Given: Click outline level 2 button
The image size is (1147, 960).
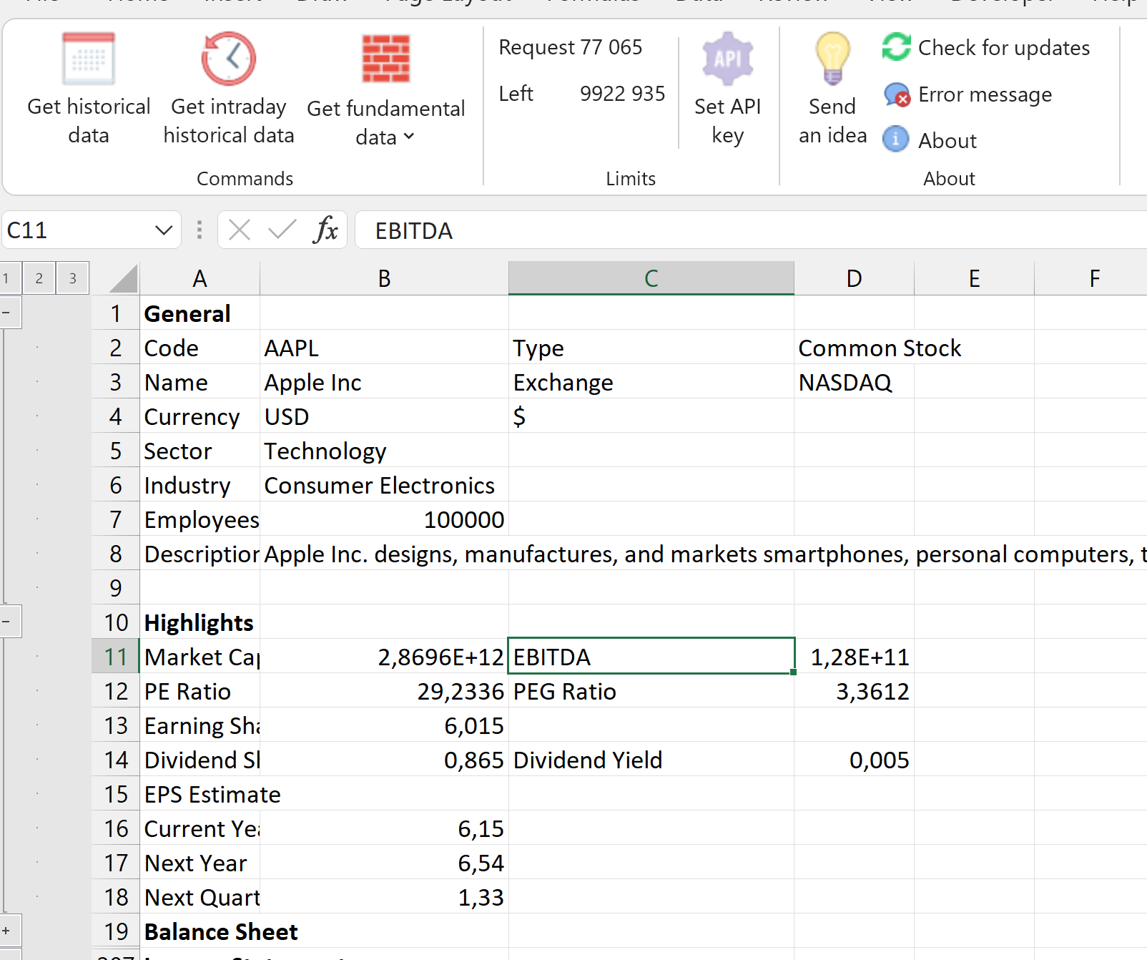Looking at the screenshot, I should (39, 278).
